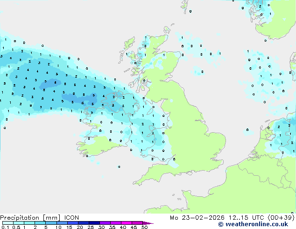Pick the 1–2 mm legend swatch
This screenshot has height=229, width=296.
tap(29, 223)
